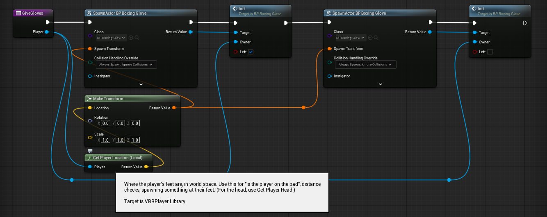Image resolution: width=547 pixels, height=217 pixels.
Task: Click the Rotation pin on Make Transform
Action: tap(90, 121)
